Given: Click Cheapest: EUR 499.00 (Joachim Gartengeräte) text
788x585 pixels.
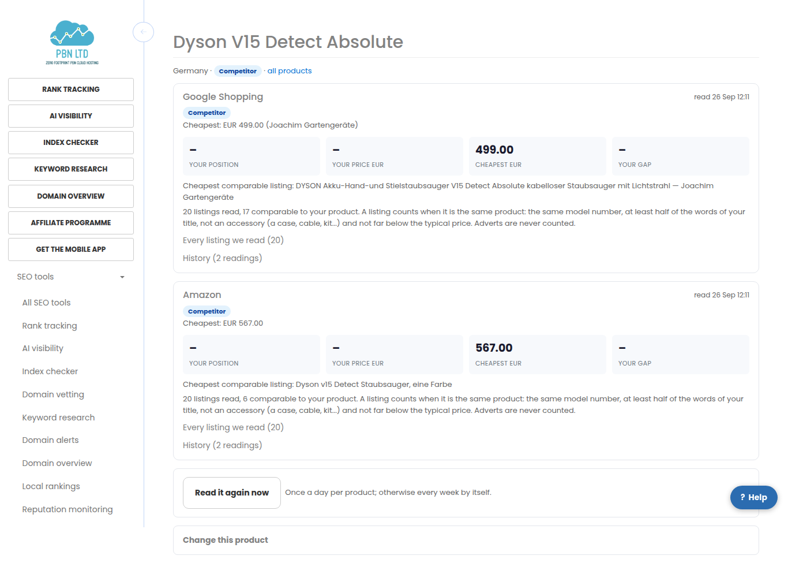Looking at the screenshot, I should [270, 125].
